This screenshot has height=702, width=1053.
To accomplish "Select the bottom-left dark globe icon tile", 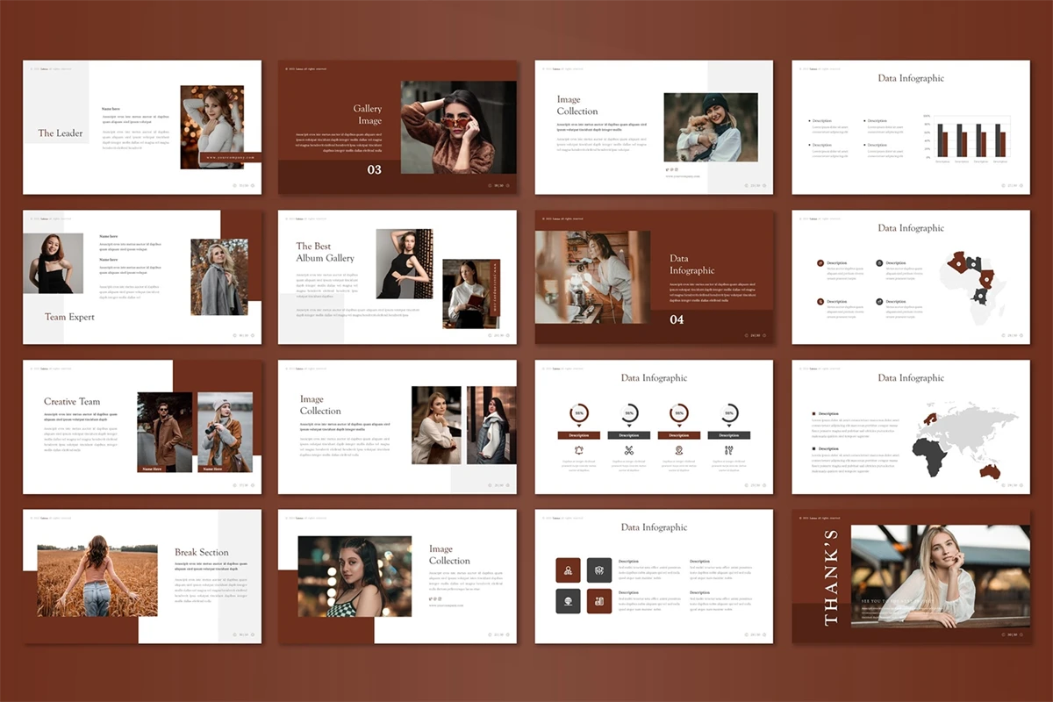I will click(568, 601).
